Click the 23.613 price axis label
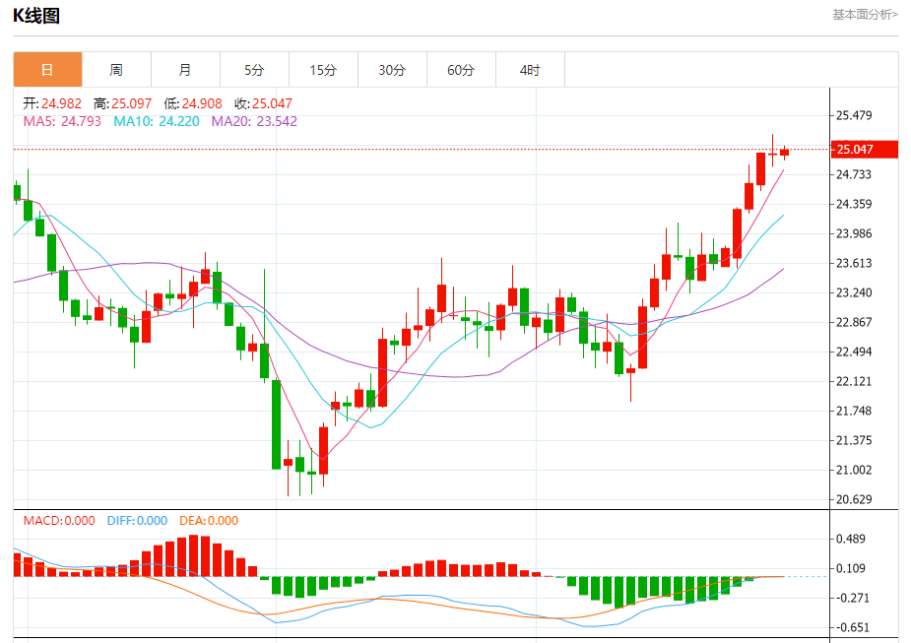Screen dimensions: 911x643 (854, 263)
